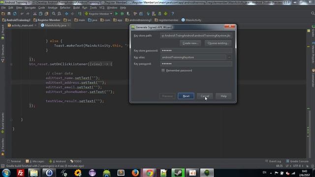Click the Undo arrow in toolbar
Viewport: 315px width, 177px height.
tap(22, 14)
